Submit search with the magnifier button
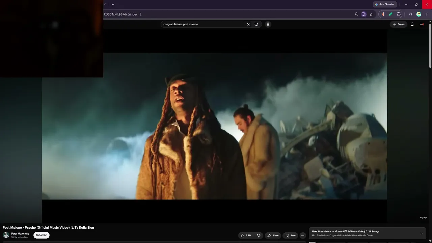Image resolution: width=432 pixels, height=243 pixels. (256, 24)
